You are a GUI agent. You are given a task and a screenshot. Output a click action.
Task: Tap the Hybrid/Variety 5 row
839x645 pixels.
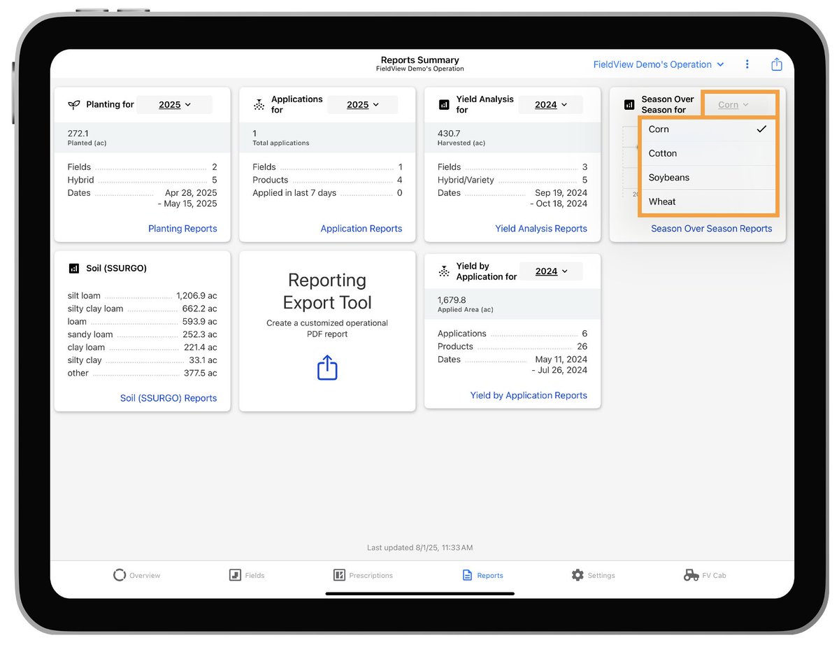pyautogui.click(x=512, y=180)
